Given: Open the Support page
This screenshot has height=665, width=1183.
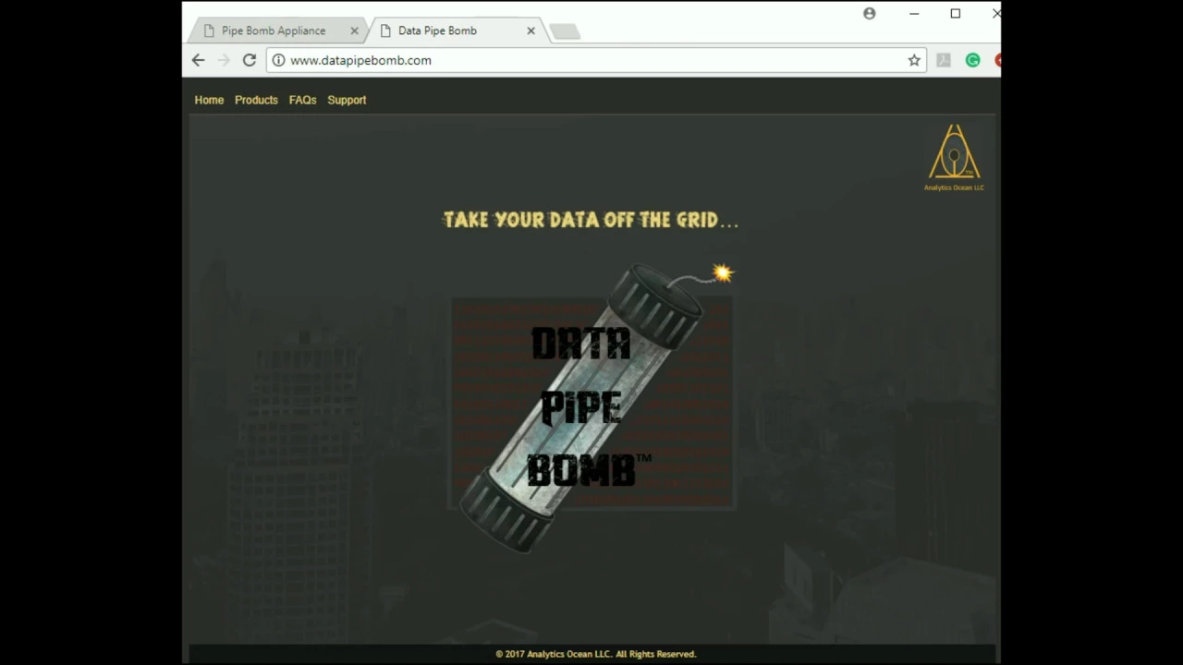Looking at the screenshot, I should pyautogui.click(x=347, y=100).
